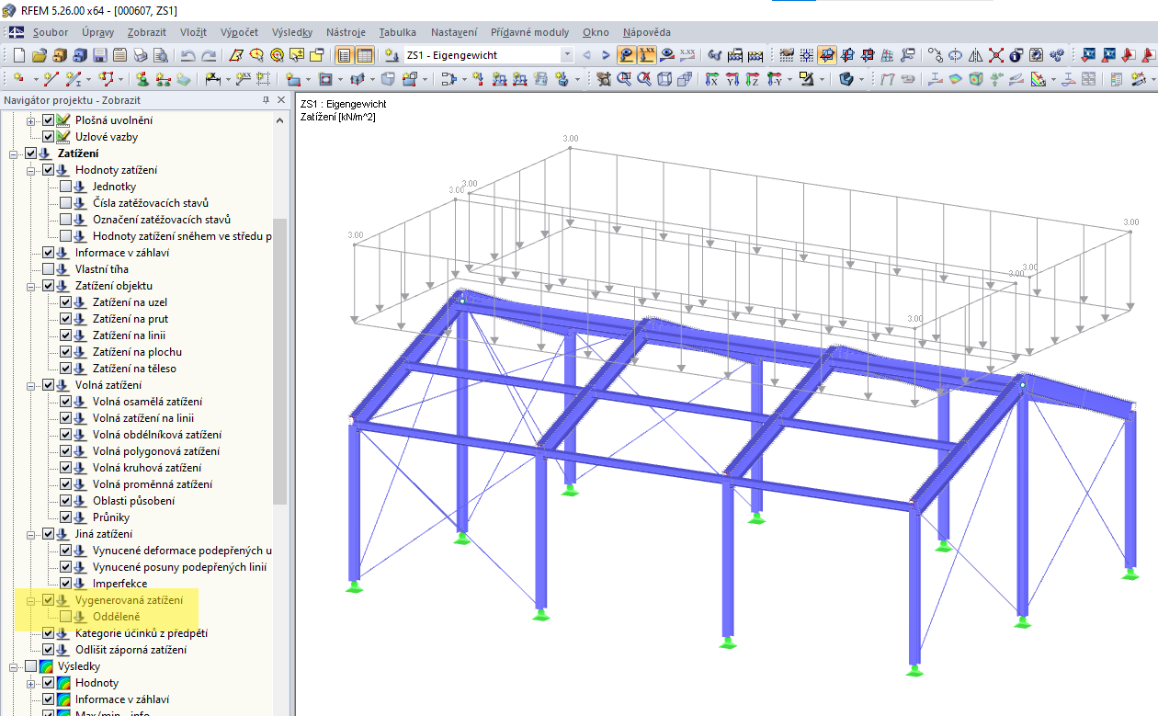Collapse the Zatížení tree node
Screen dimensions: 1158x716
[x=14, y=153]
